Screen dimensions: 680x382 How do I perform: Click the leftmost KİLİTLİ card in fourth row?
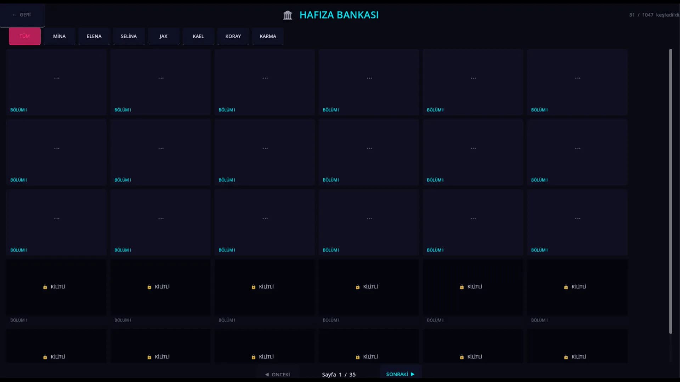coord(56,292)
